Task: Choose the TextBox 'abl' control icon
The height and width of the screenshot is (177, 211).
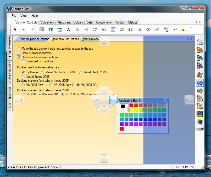Action: [x=175, y=30]
